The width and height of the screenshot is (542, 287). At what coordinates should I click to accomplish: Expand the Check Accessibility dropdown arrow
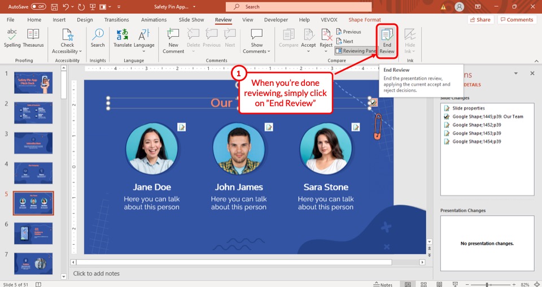pos(80,51)
